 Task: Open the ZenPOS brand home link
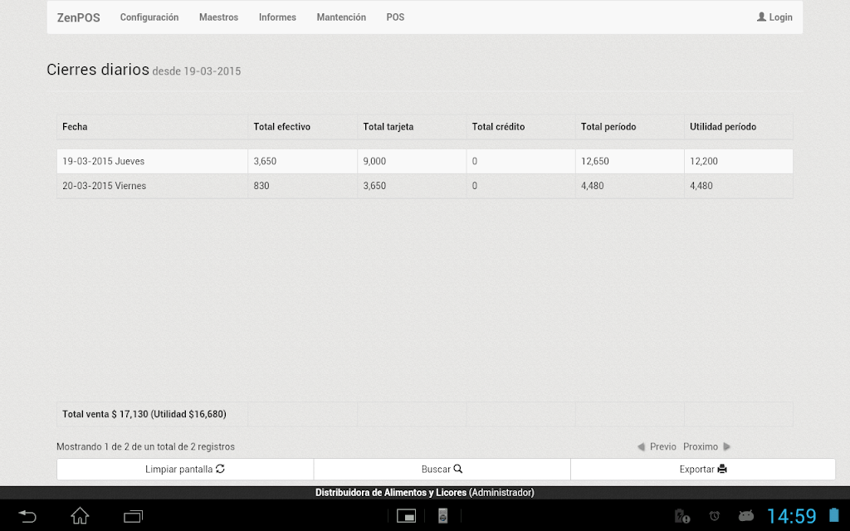pyautogui.click(x=79, y=17)
